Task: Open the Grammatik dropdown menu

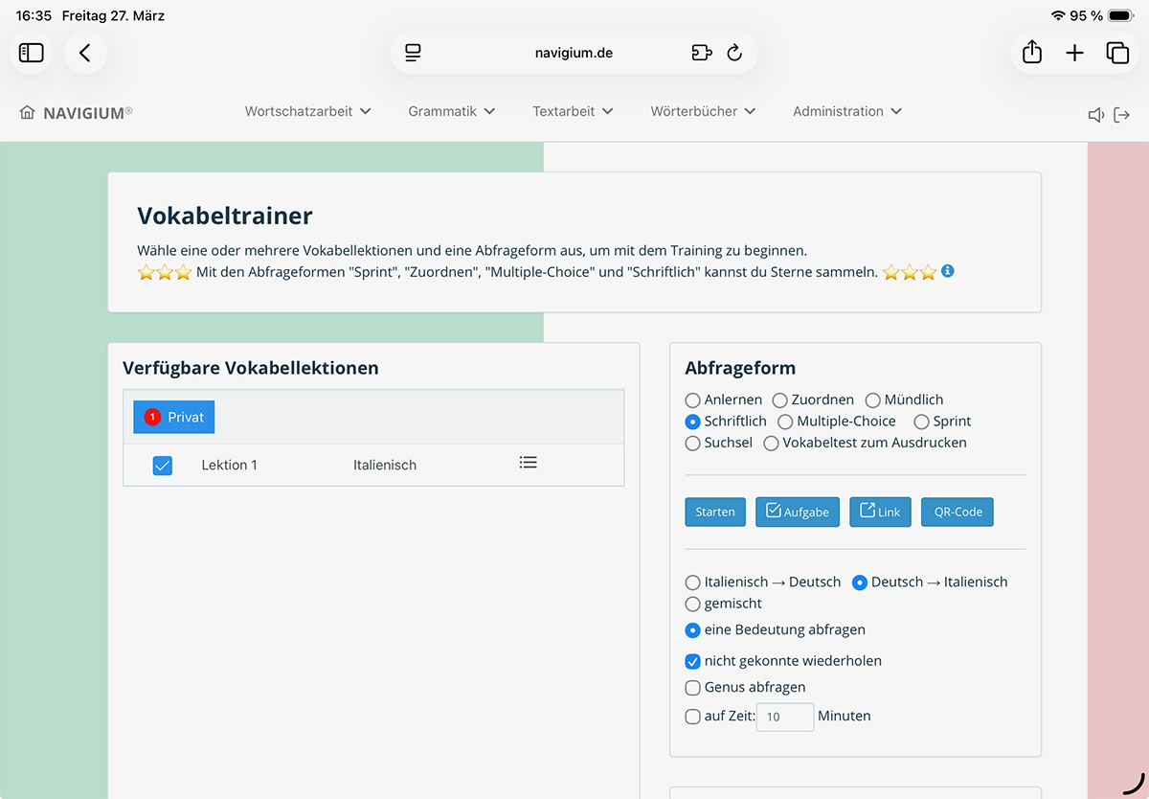Action: pyautogui.click(x=451, y=111)
